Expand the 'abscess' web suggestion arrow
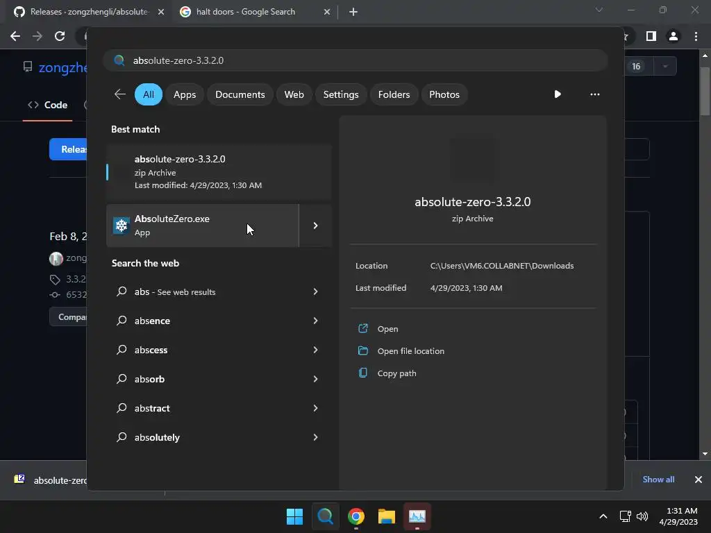The image size is (711, 533). (x=316, y=350)
